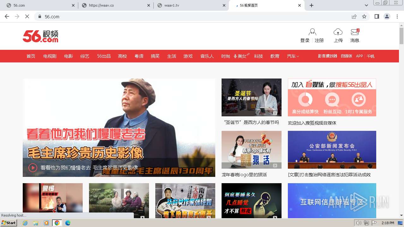Open the 公安部新闻发布会 thumbnail
The width and height of the screenshot is (404, 227).
tap(332, 150)
